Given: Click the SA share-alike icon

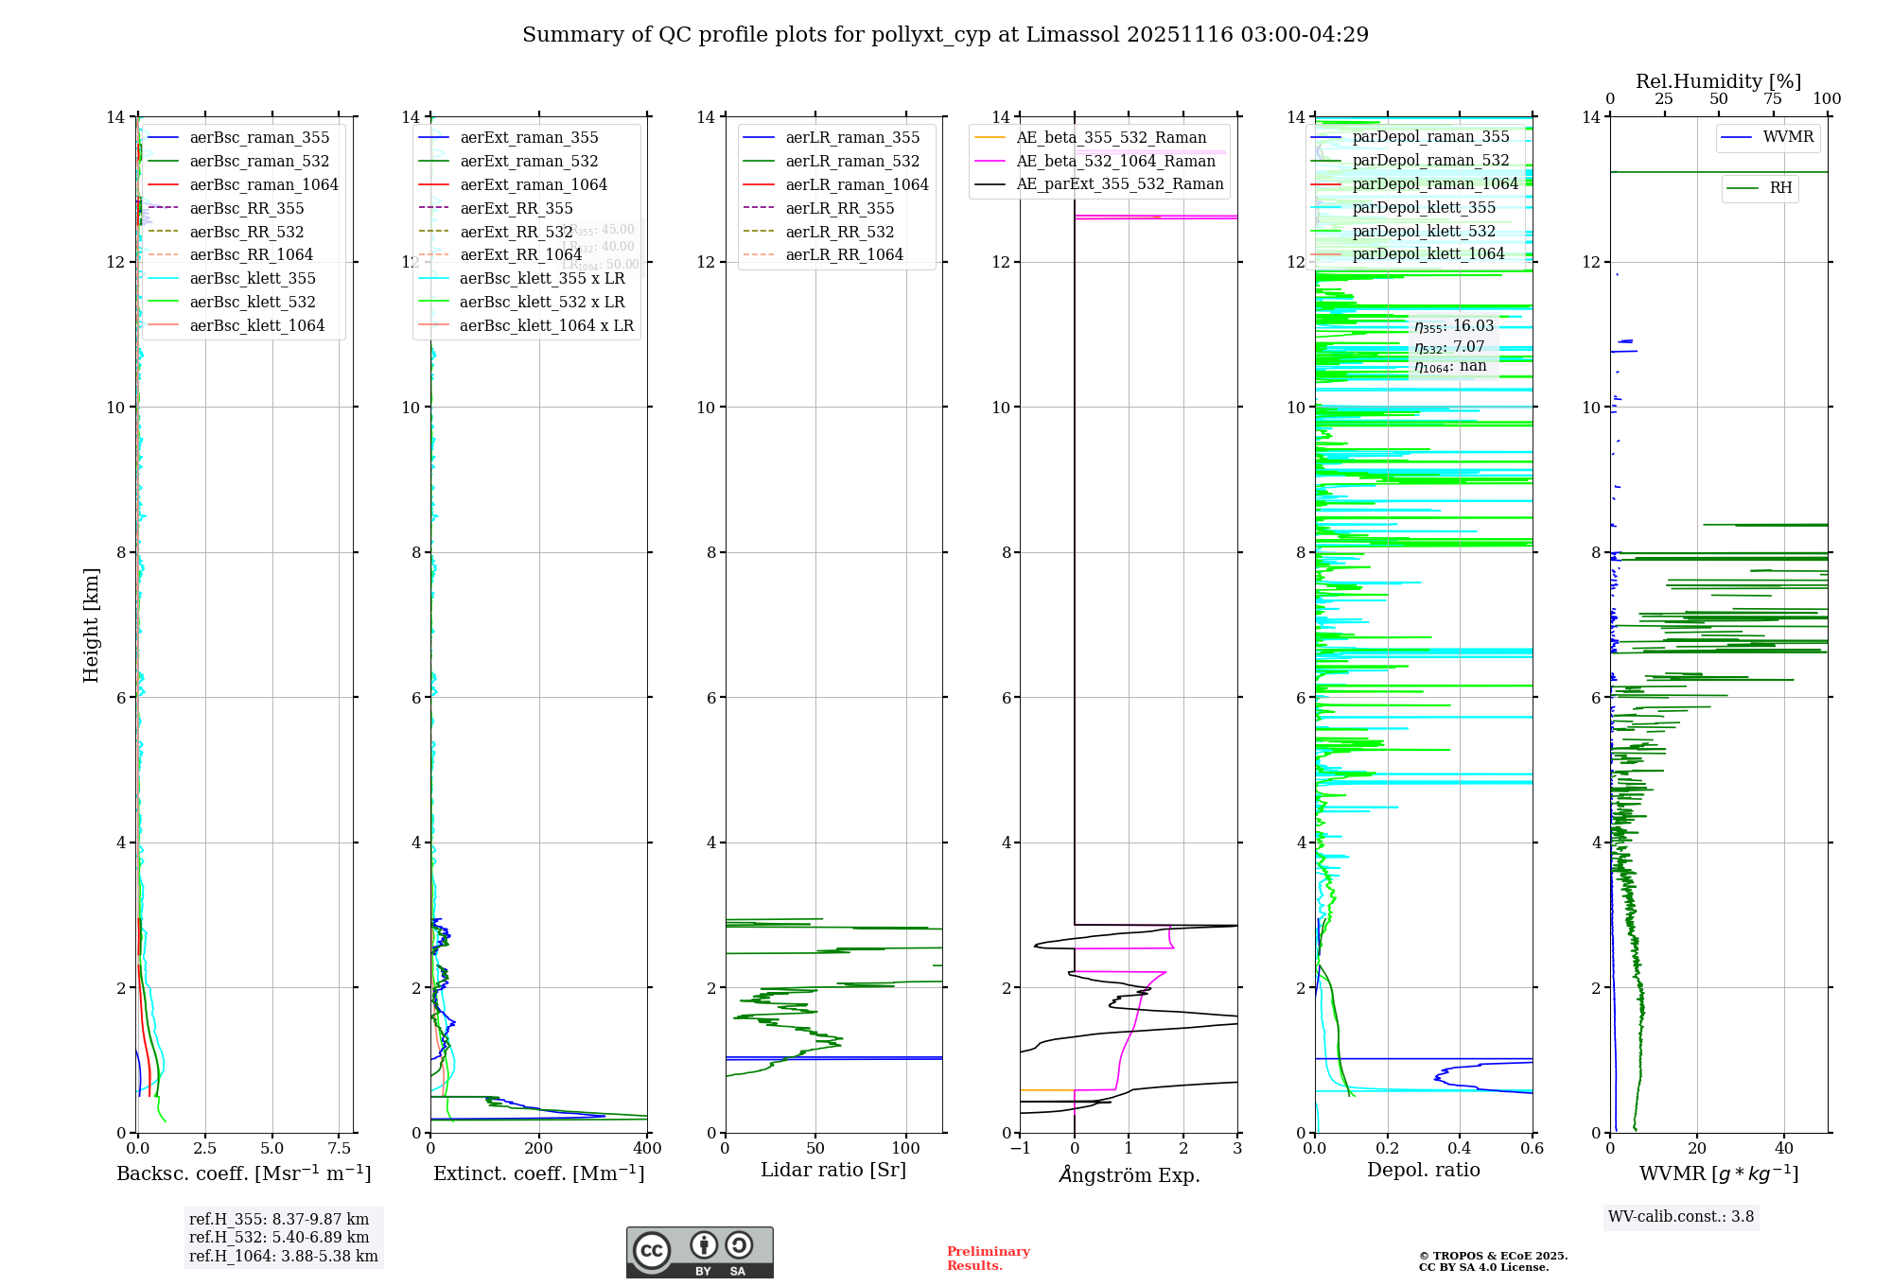Looking at the screenshot, I should point(739,1245).
